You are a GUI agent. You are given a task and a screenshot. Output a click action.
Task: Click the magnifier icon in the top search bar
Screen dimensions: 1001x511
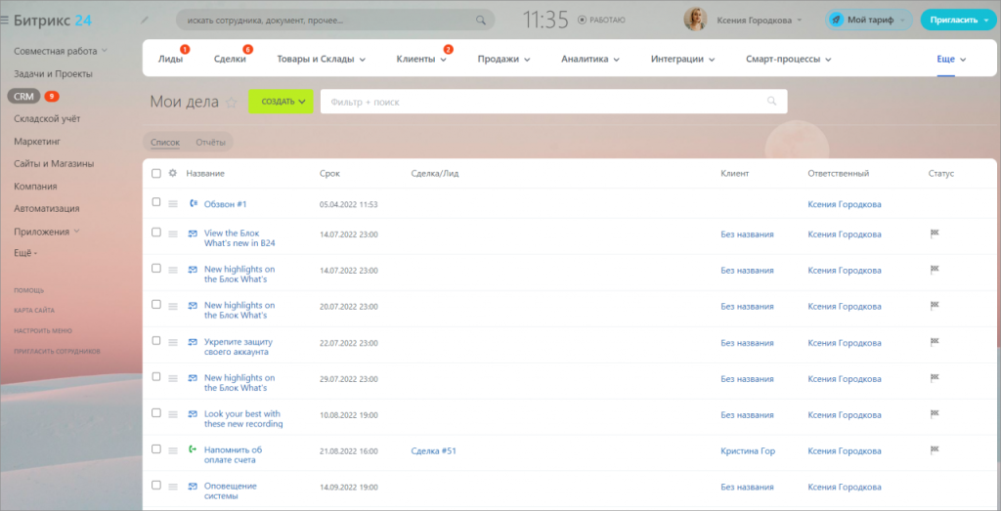pyautogui.click(x=480, y=20)
